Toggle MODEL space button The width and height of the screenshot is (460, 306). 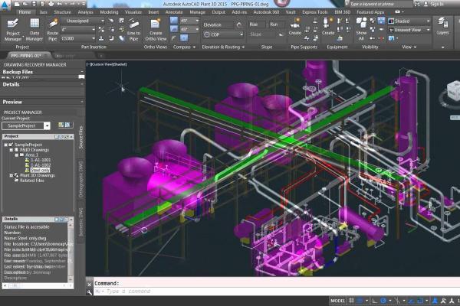coord(338,301)
